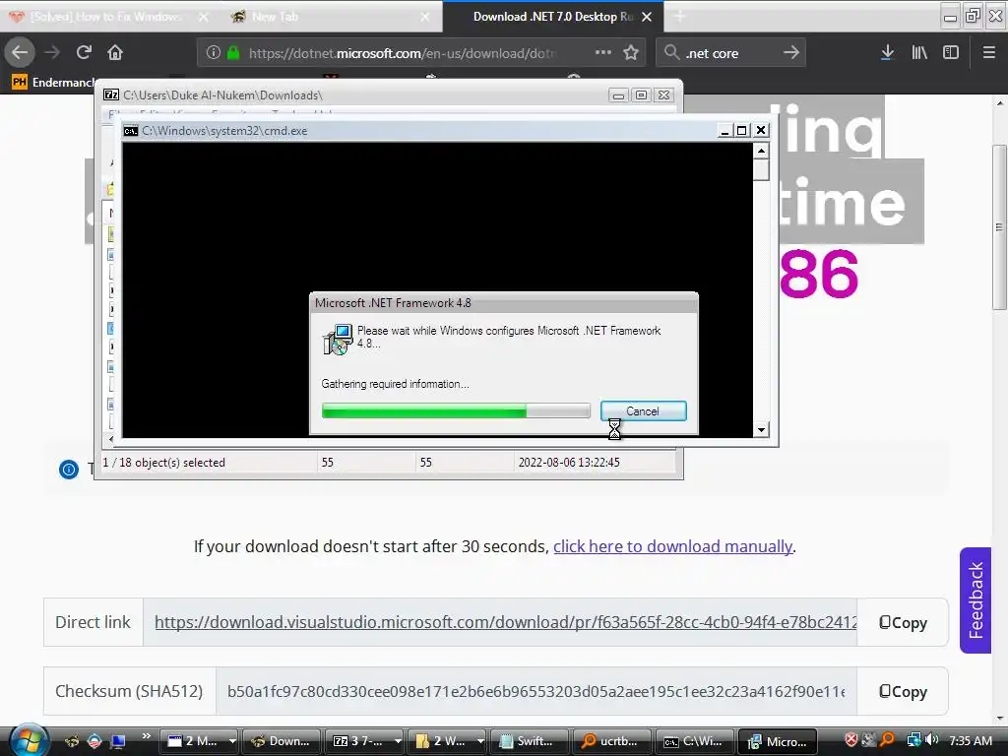Image resolution: width=1008 pixels, height=756 pixels.
Task: Open the '2 W...' taskbar group
Action: coord(447,741)
